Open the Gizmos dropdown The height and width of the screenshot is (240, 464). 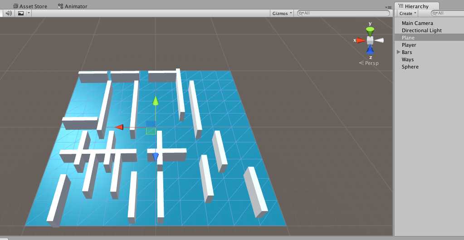click(x=282, y=13)
